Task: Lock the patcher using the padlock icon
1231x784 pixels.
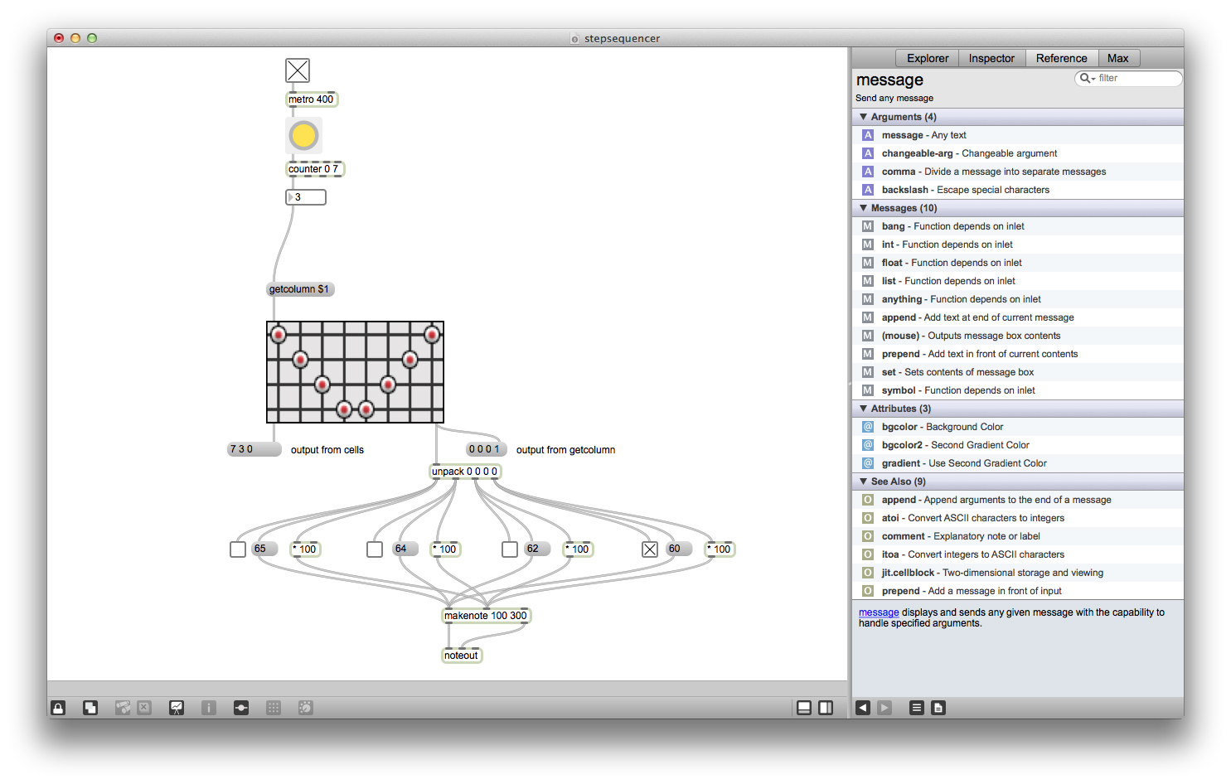Action: click(x=58, y=707)
